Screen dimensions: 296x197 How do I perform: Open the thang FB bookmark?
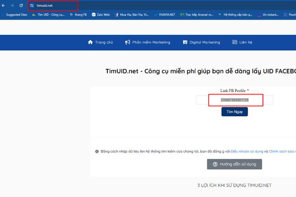click(78, 15)
